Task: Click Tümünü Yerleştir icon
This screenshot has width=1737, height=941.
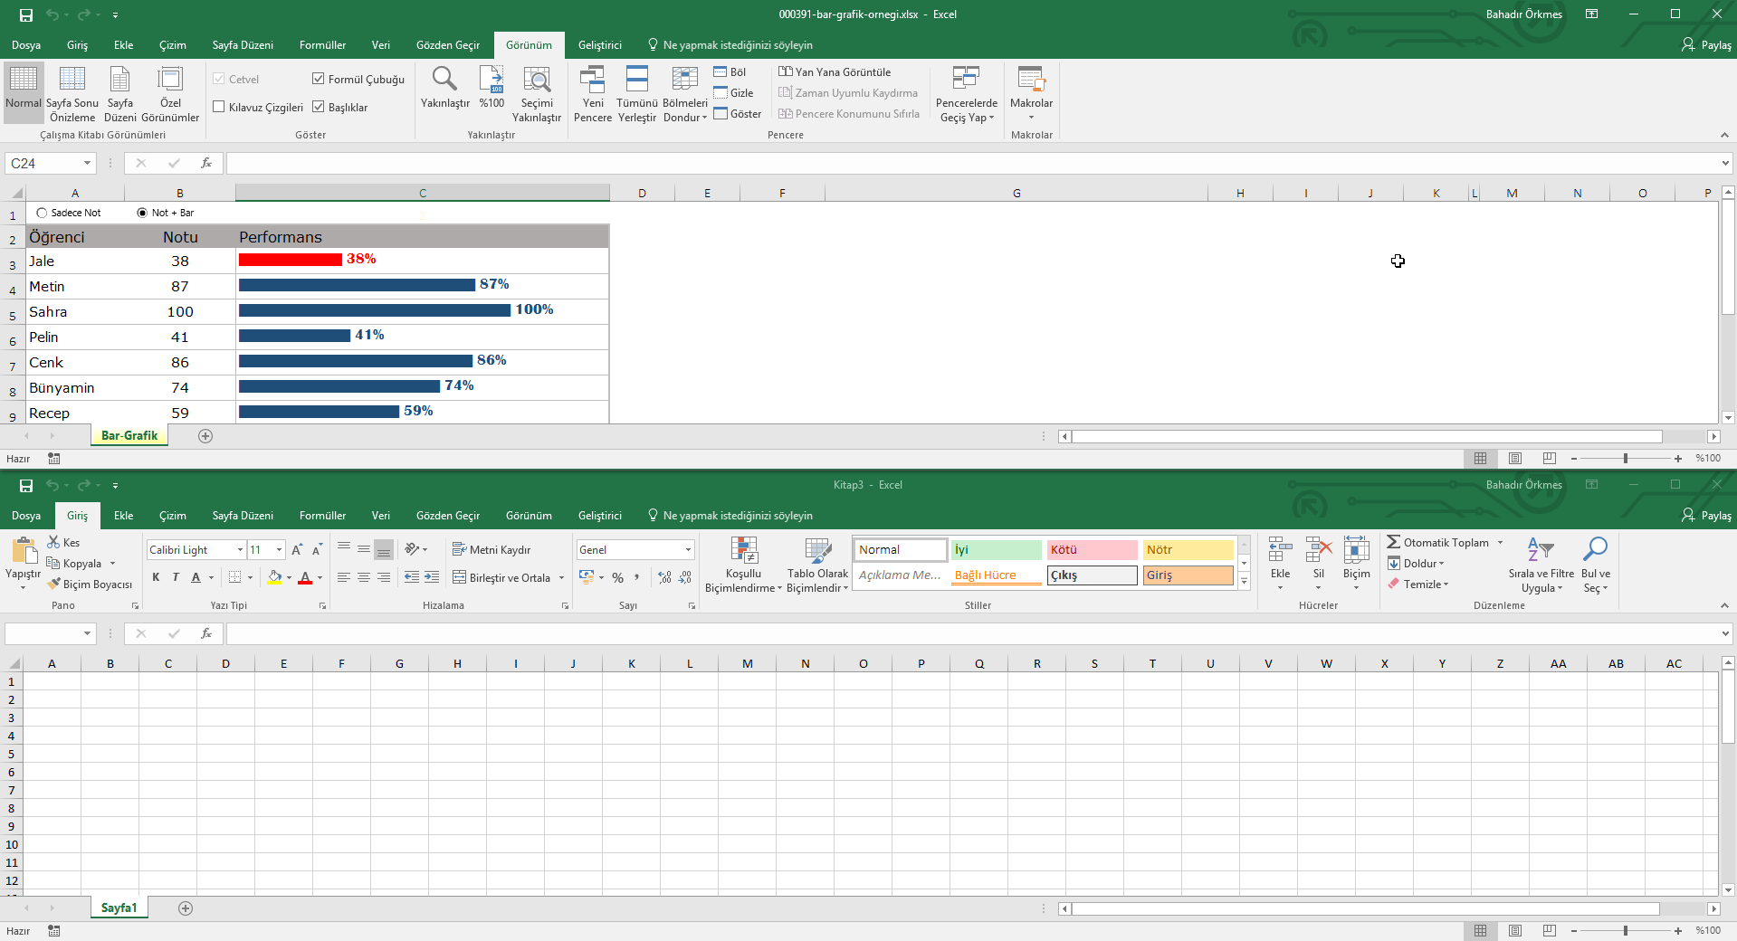Action: 637,80
